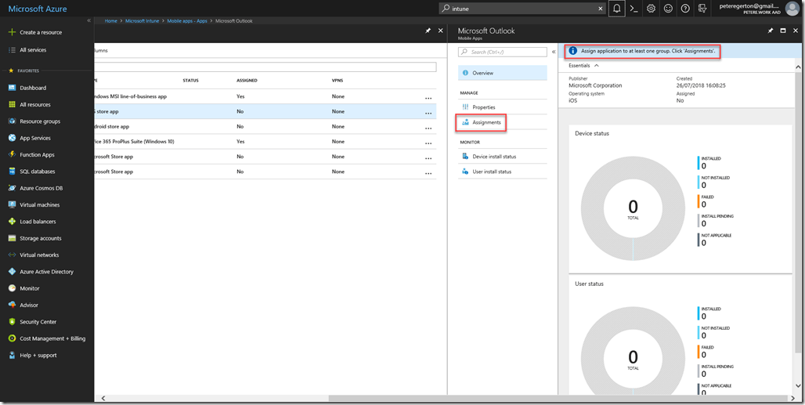
Task: Open ellipsis menu for Android store app
Action: pyautogui.click(x=428, y=128)
